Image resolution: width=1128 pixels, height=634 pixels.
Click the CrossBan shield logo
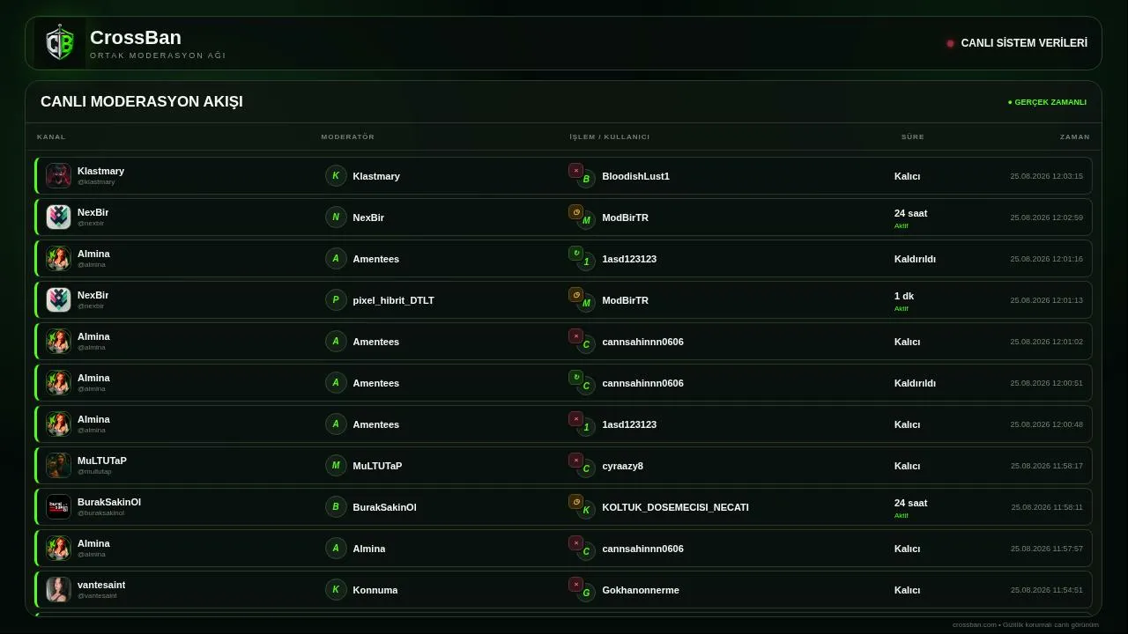60,43
